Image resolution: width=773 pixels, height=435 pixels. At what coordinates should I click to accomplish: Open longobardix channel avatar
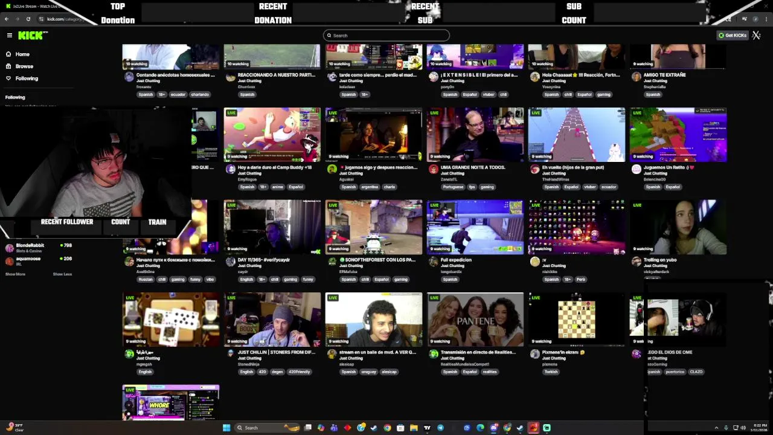tap(433, 262)
